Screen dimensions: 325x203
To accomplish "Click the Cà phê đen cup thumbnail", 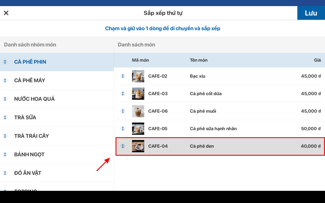I will click(138, 146).
